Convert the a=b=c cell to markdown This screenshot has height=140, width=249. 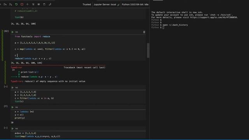coord(16,129)
